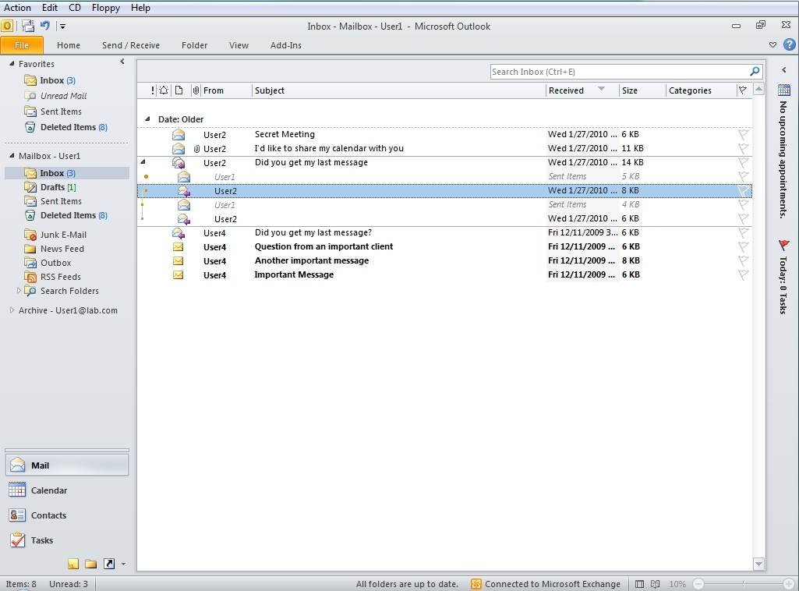Open the Add-Ins ribbon tab
This screenshot has width=799, height=591.
285,45
